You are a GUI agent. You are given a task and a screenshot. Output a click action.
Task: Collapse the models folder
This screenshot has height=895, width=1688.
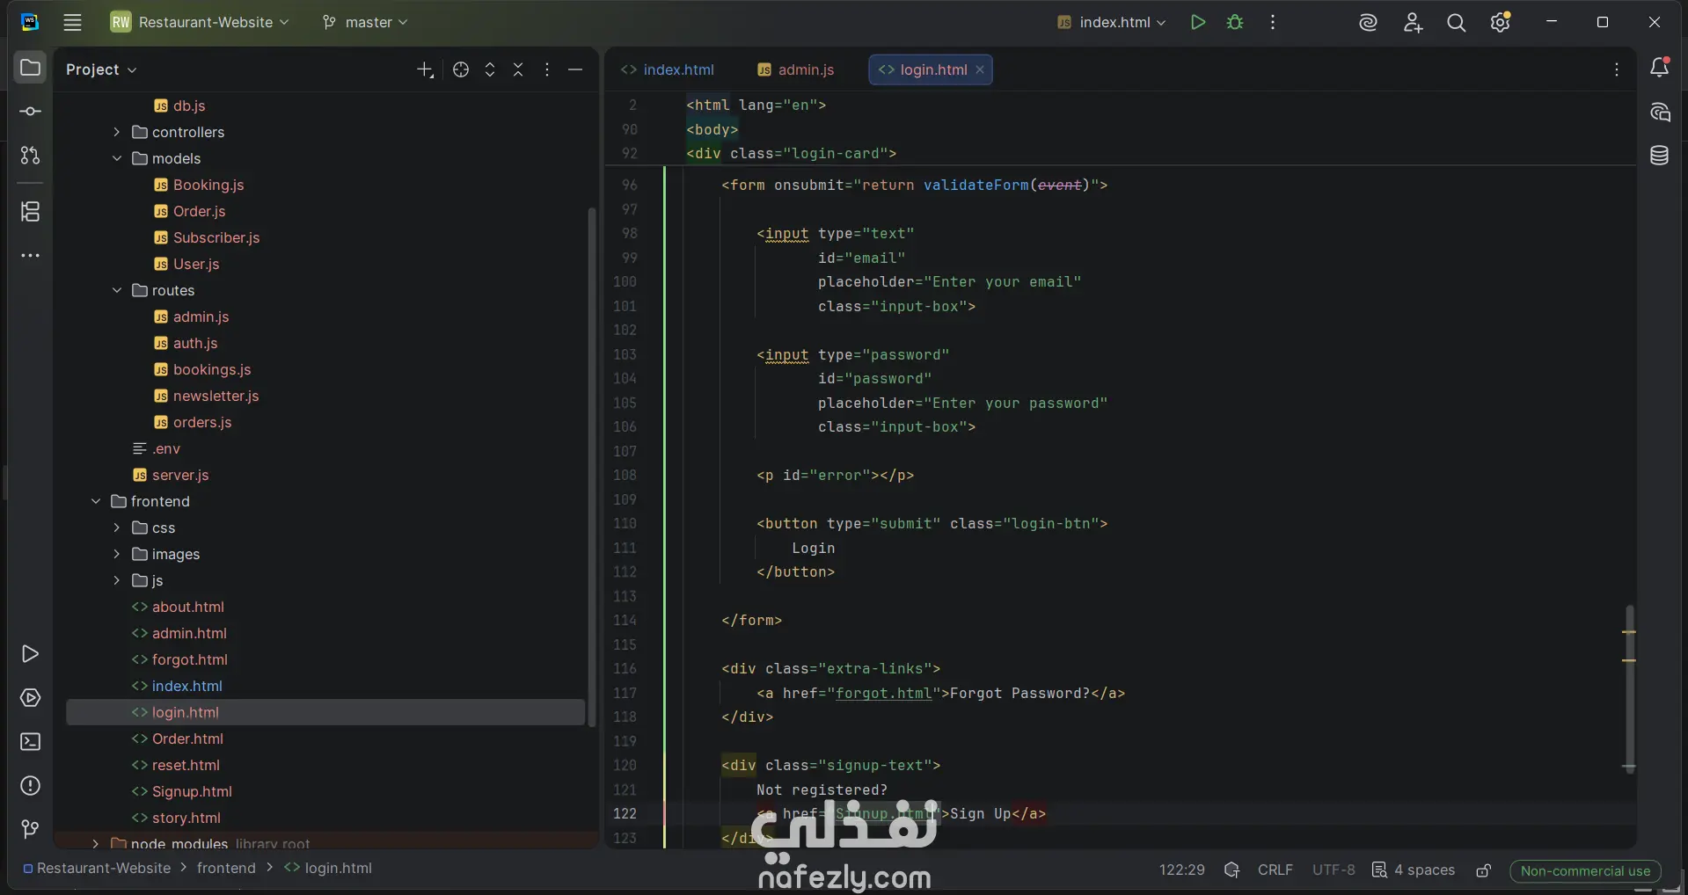pos(117,158)
